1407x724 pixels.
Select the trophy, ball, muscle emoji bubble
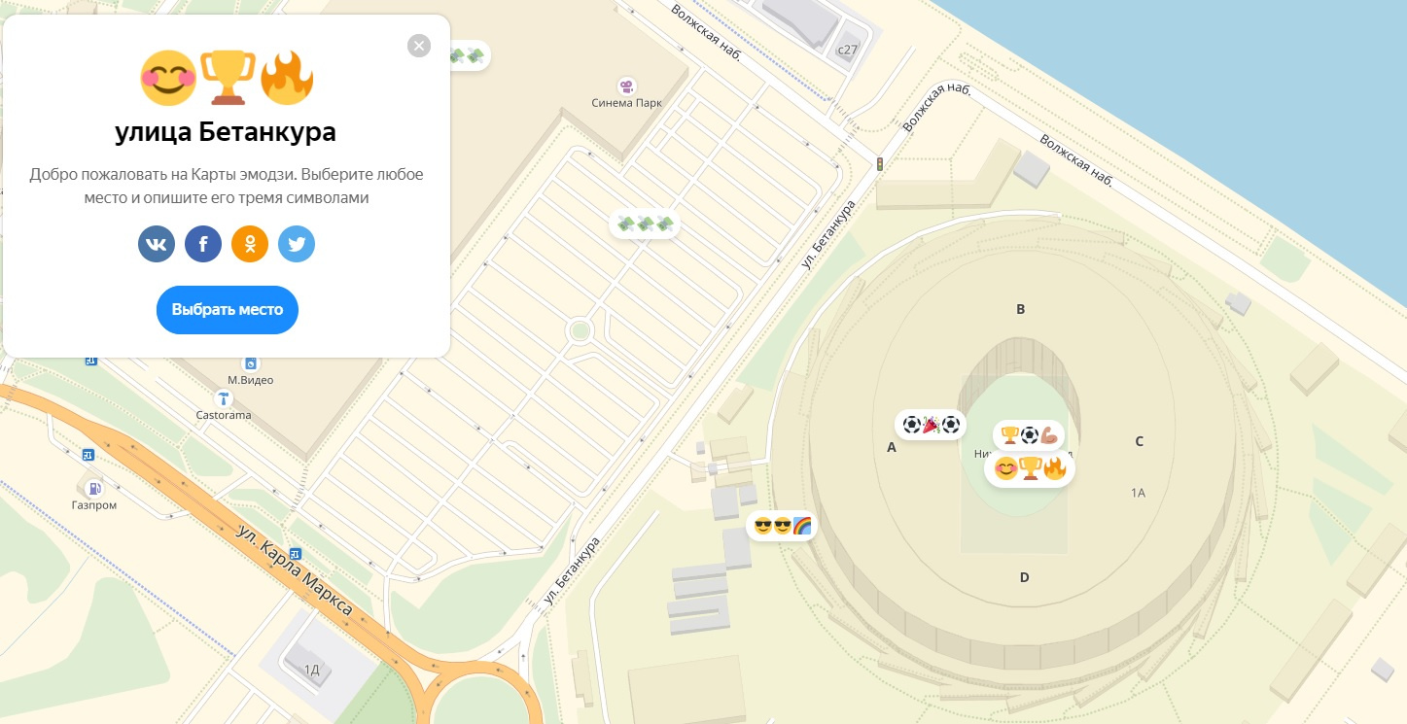pyautogui.click(x=1028, y=435)
